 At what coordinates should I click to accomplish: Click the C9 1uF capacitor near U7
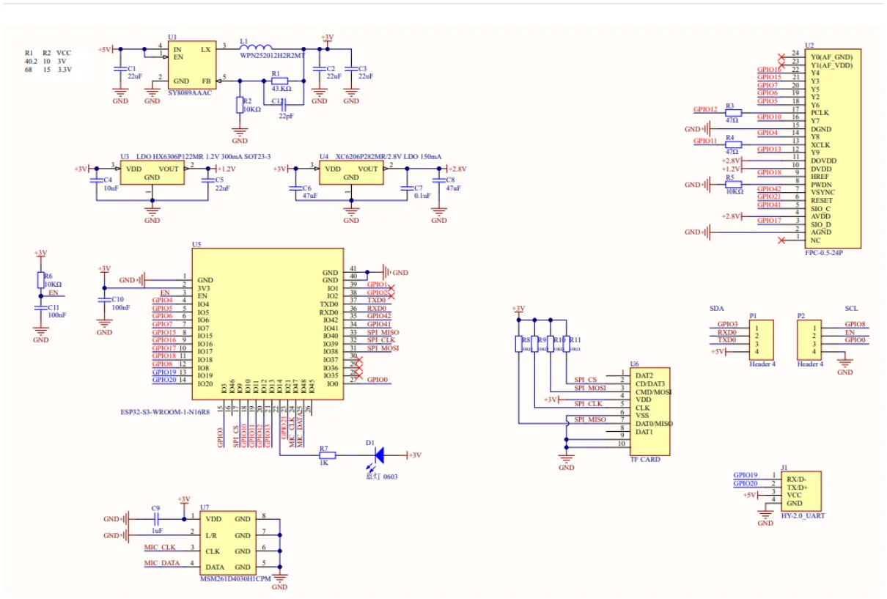point(155,519)
